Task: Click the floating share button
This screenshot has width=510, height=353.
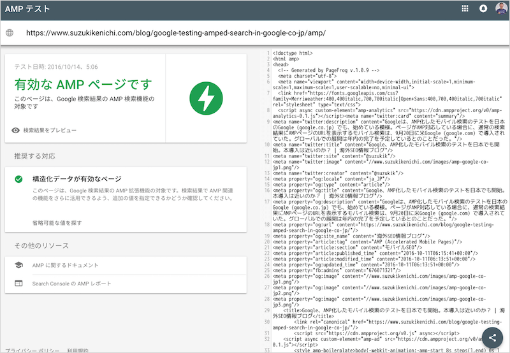Action: click(x=492, y=338)
